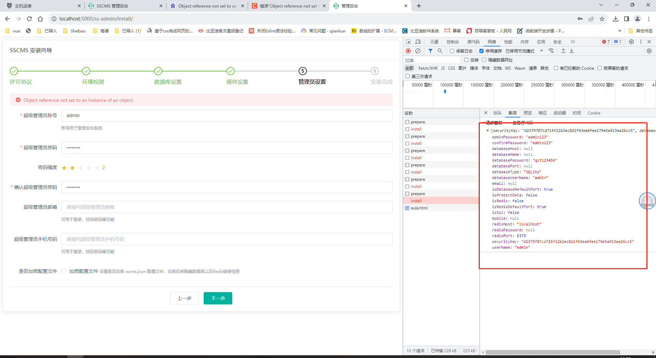The width and height of the screenshot is (656, 358).
Task: Export HAR file with download arrow
Action: 572,51
